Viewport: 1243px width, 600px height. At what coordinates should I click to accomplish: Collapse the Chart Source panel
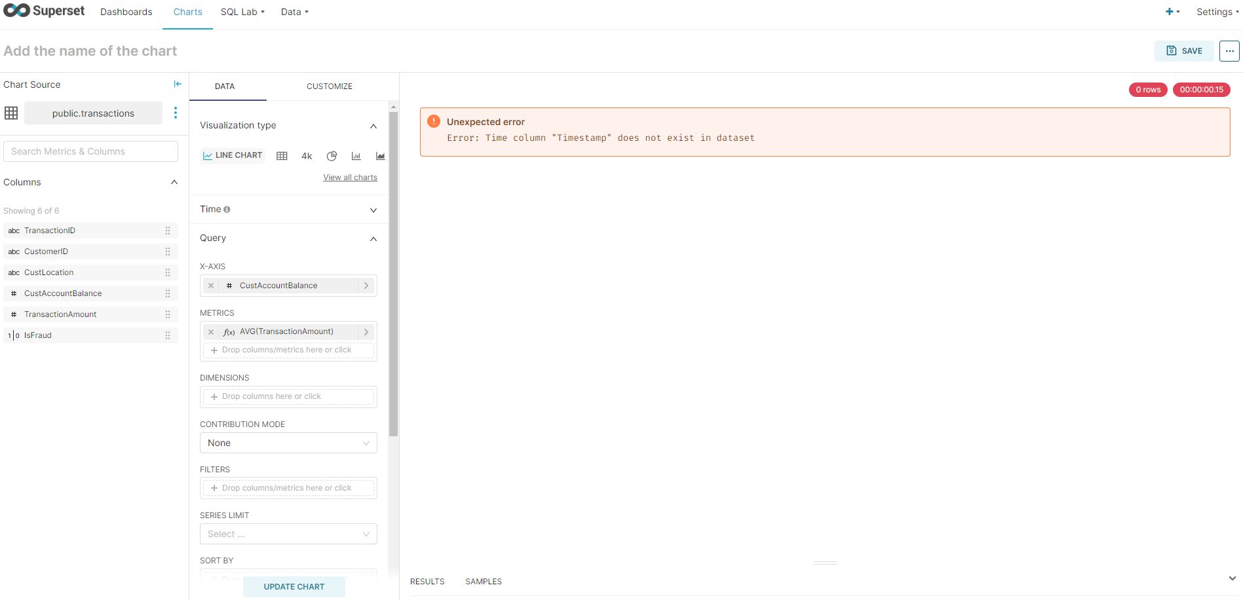coord(178,84)
